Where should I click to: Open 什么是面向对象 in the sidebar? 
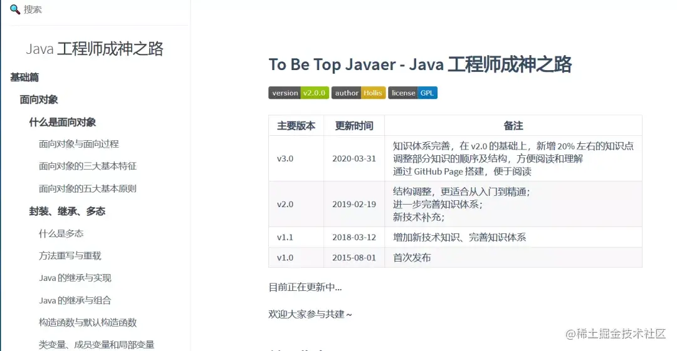63,122
